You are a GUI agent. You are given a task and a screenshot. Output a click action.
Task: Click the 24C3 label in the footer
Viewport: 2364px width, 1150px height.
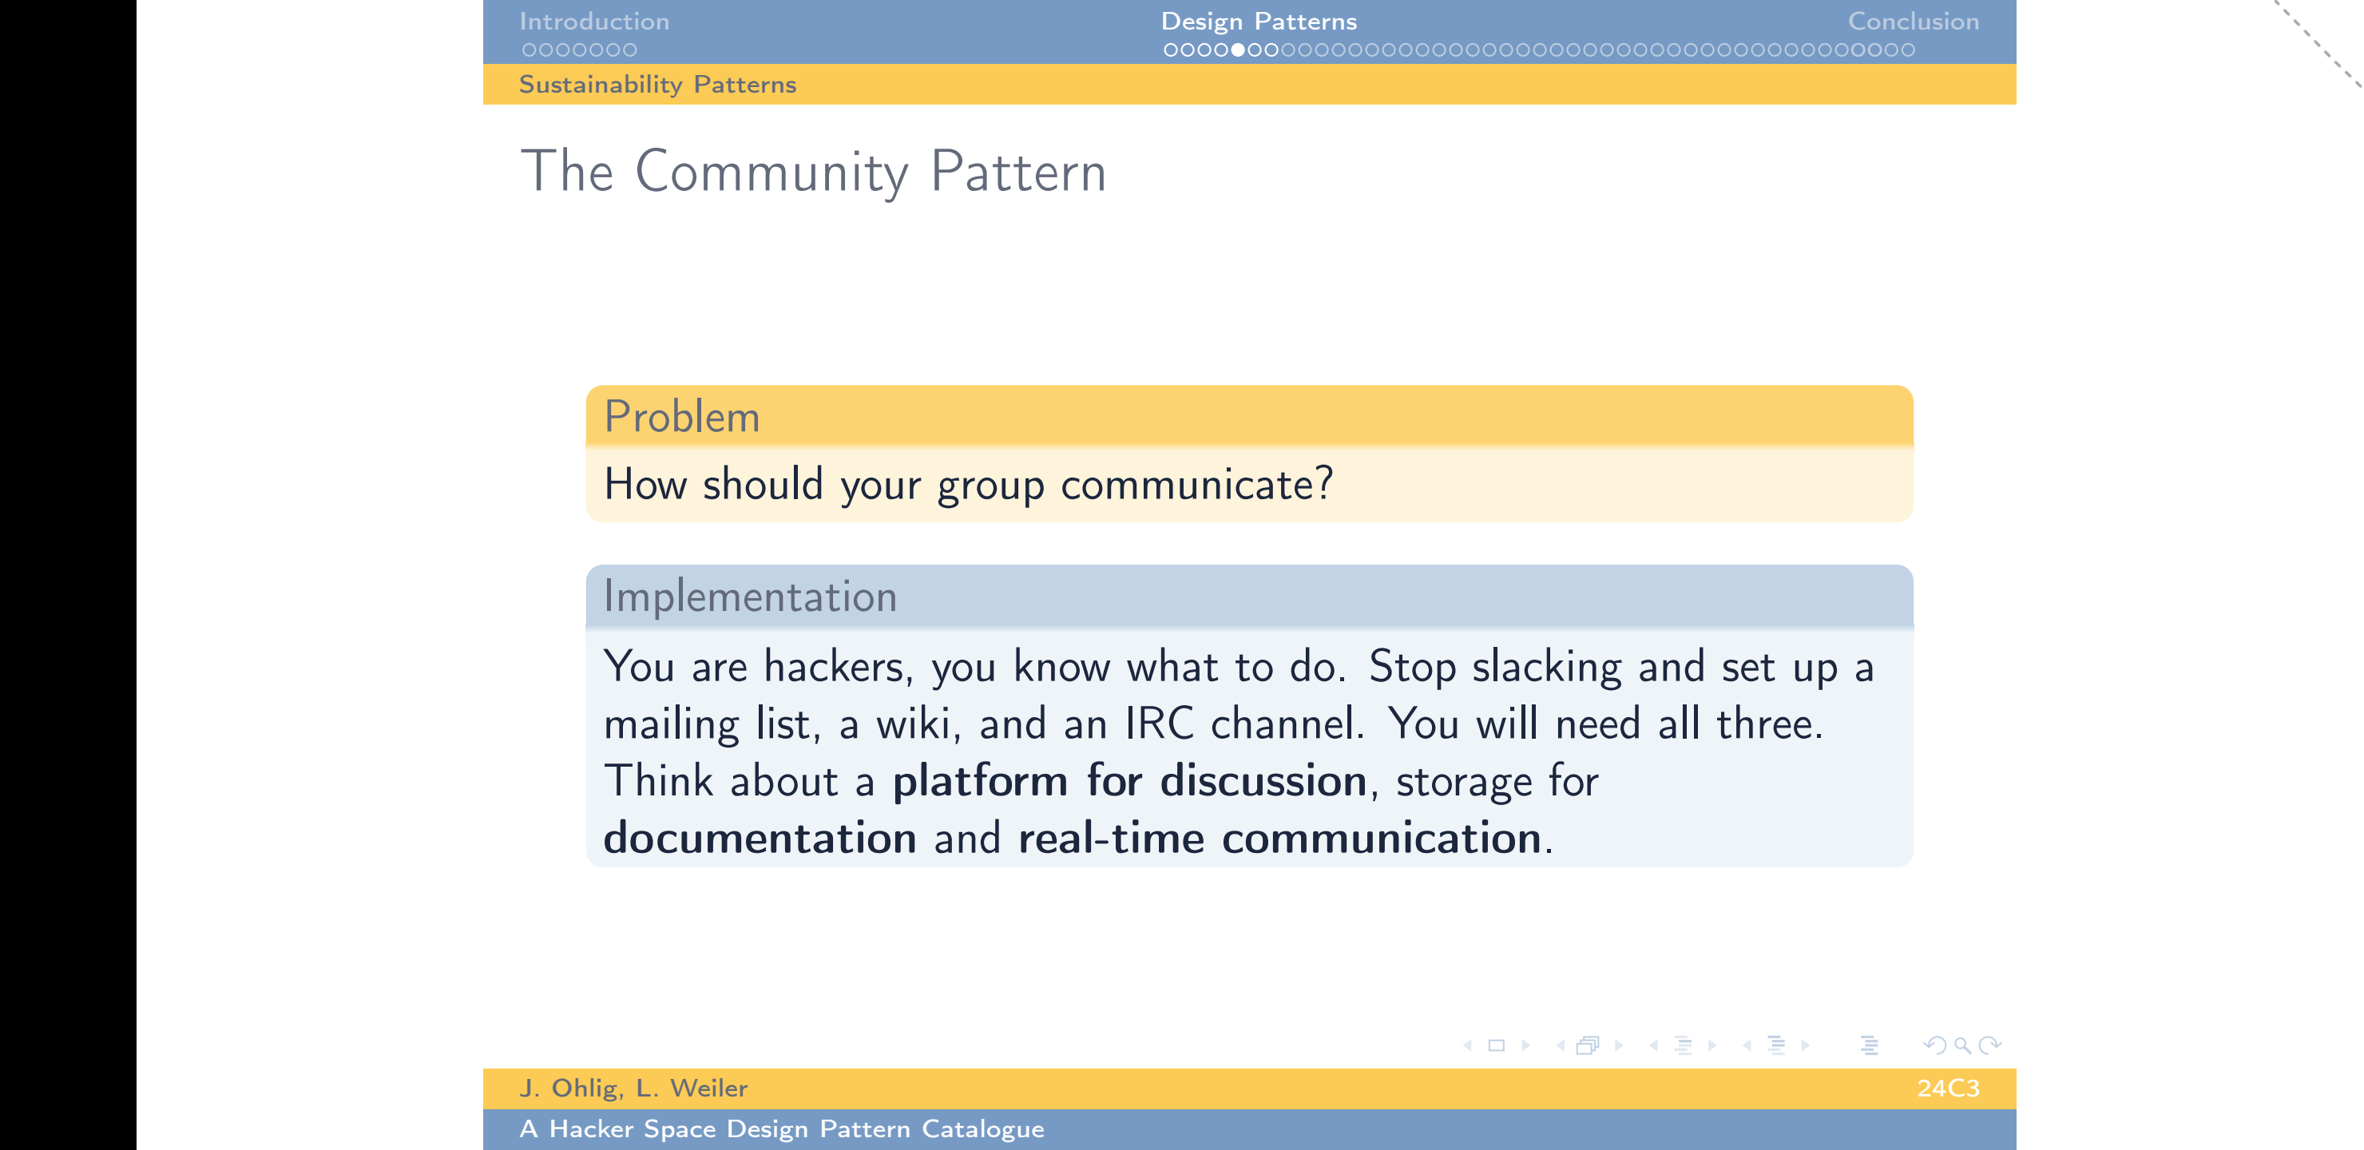[x=1947, y=1089]
